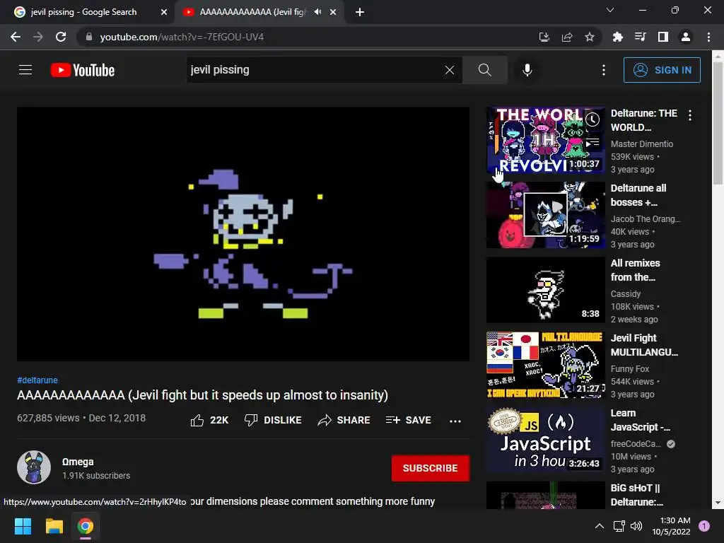The height and width of the screenshot is (543, 724).
Task: Open the tab search dropdown chevron
Action: pyautogui.click(x=610, y=10)
